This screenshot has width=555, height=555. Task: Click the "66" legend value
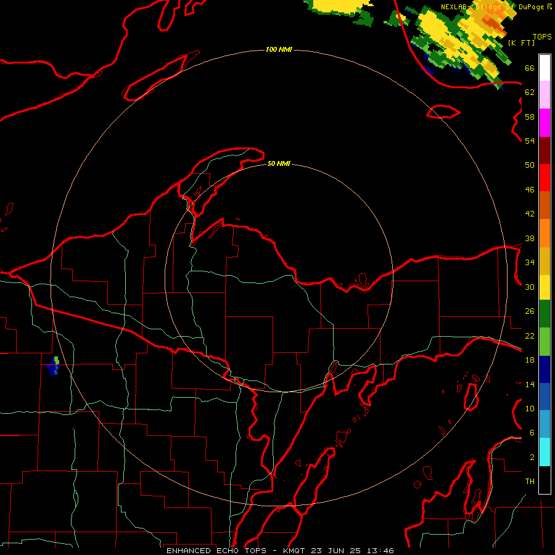[x=530, y=68]
